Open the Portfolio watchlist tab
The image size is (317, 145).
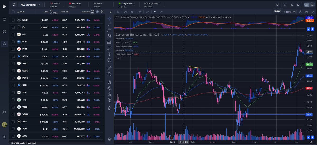[75, 5]
